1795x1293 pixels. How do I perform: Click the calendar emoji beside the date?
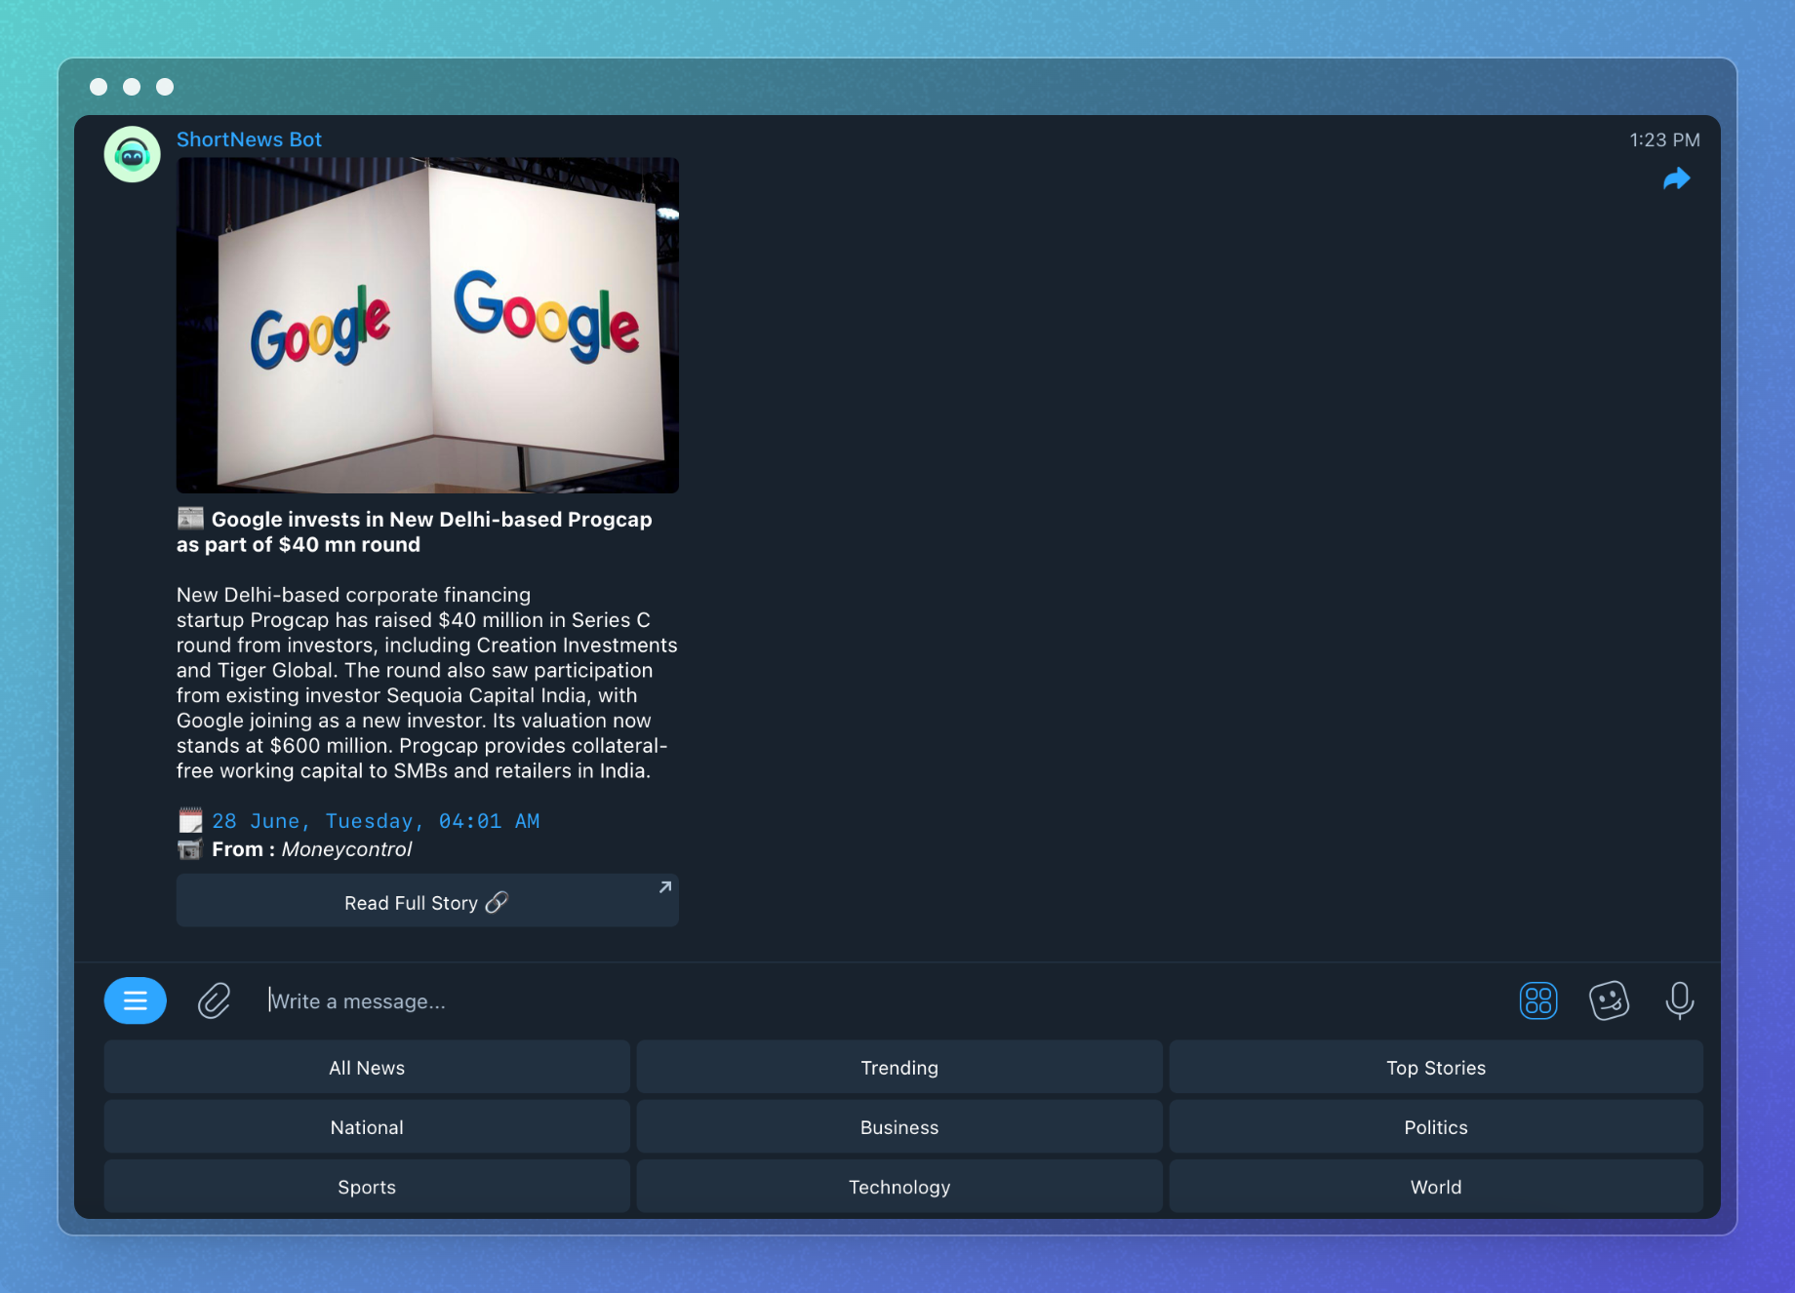click(x=190, y=820)
